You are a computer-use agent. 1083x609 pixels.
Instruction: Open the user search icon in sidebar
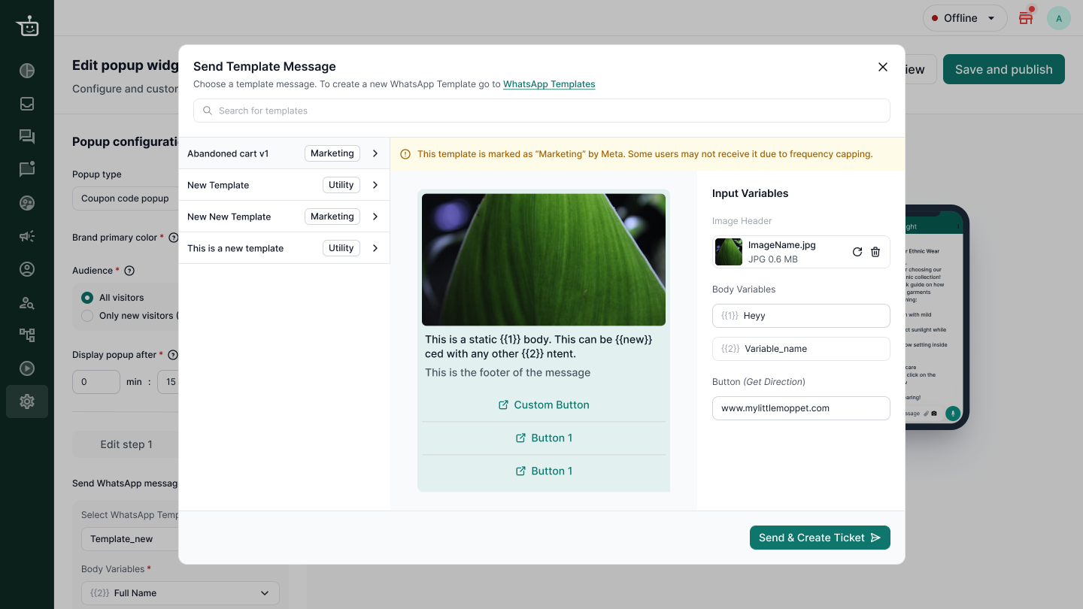pos(27,302)
